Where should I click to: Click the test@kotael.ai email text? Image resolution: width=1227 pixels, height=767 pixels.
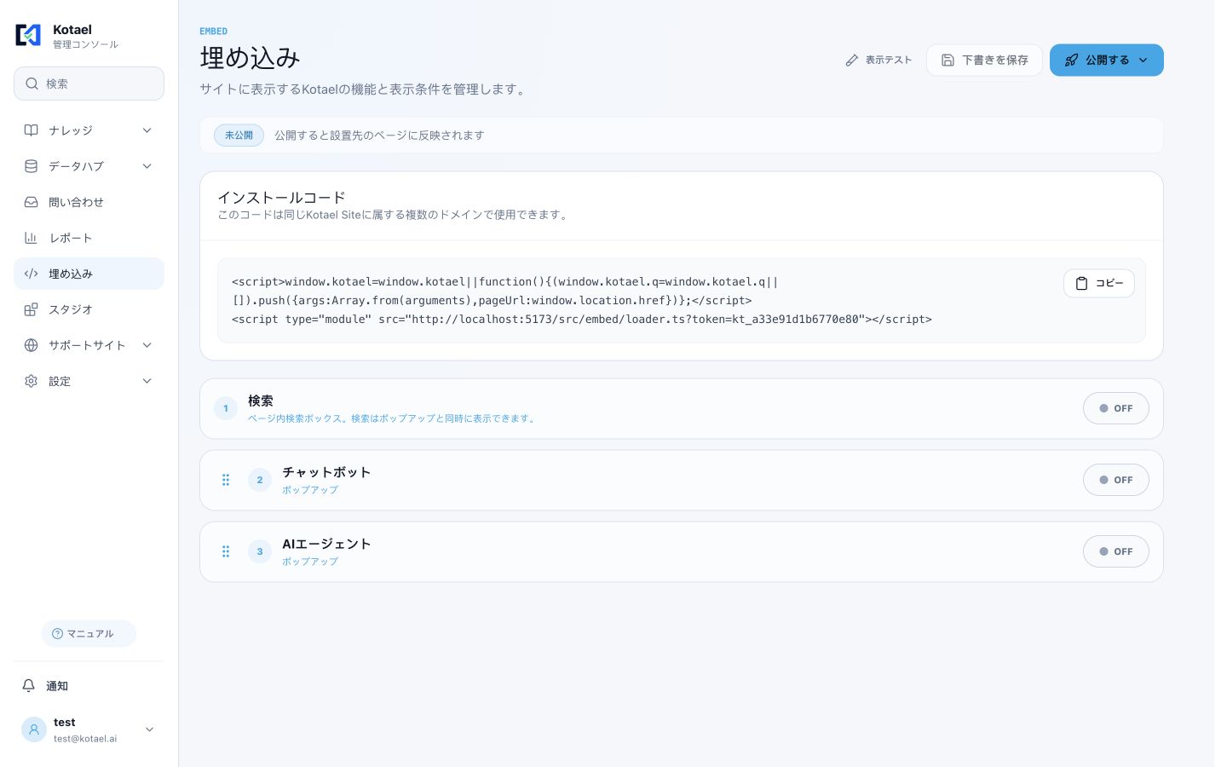click(x=85, y=739)
